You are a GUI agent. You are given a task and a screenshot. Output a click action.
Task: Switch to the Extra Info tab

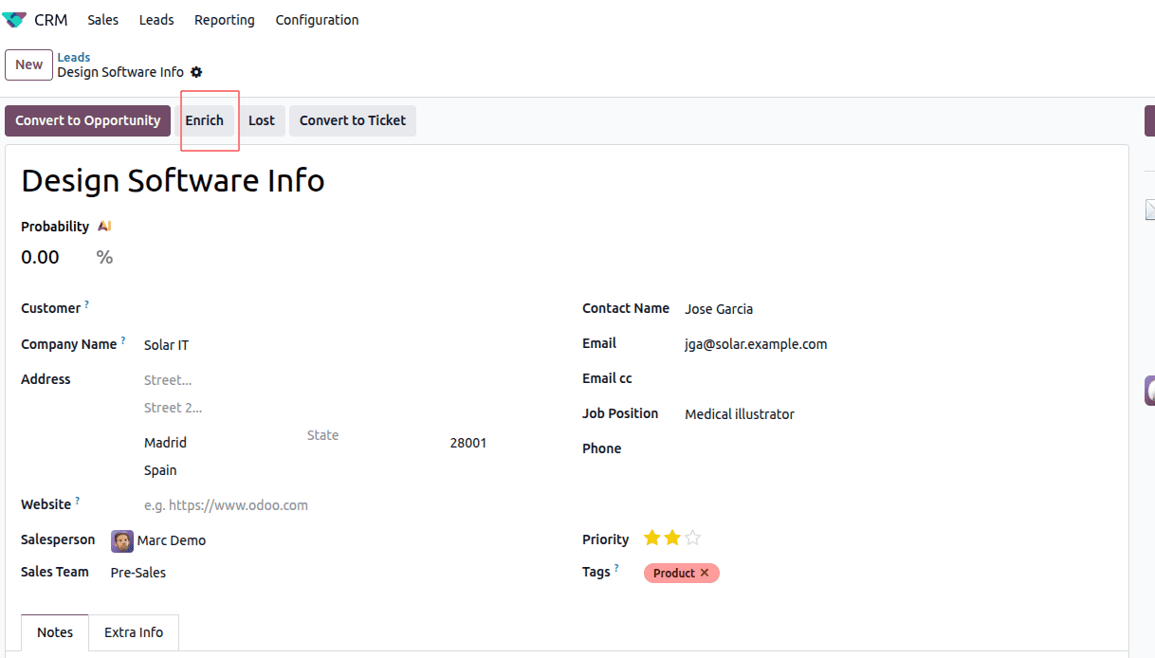pyautogui.click(x=134, y=632)
